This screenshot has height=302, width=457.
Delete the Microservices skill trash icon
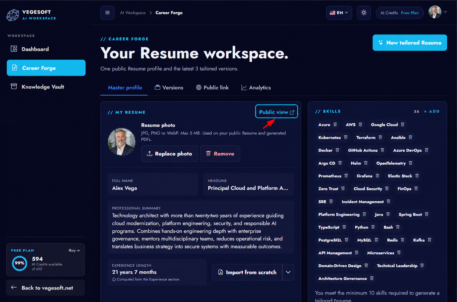pos(399,253)
